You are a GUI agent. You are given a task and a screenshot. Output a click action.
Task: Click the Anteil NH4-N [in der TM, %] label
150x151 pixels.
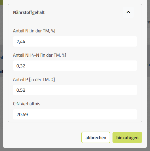click(40, 55)
